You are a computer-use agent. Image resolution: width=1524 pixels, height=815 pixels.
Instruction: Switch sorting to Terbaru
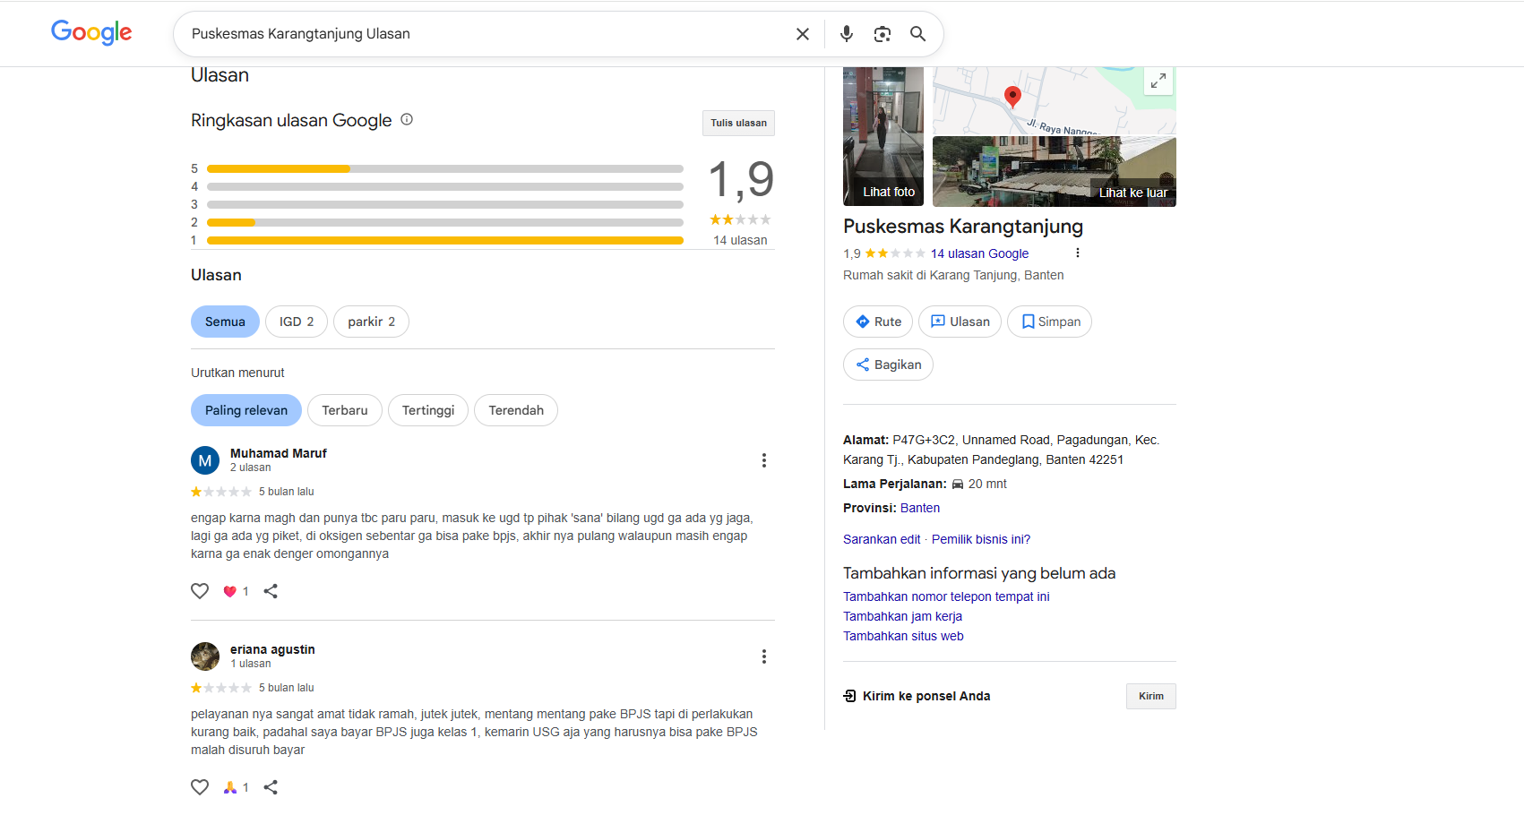click(344, 409)
